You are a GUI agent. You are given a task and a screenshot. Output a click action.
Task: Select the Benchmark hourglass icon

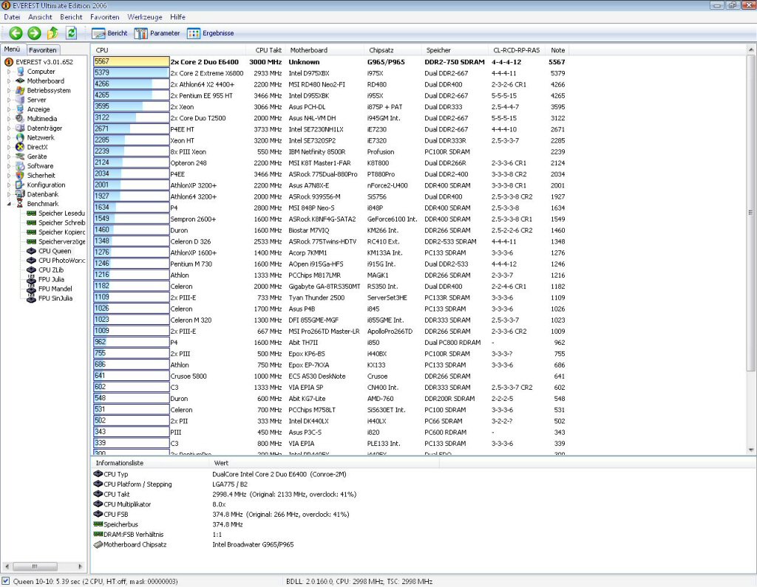point(20,204)
